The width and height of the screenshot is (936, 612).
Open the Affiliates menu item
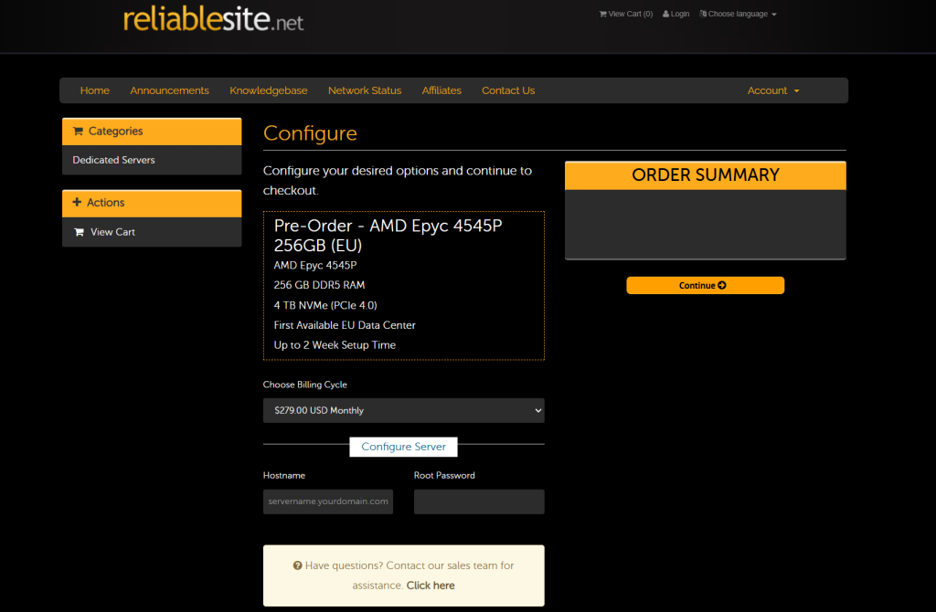point(441,90)
